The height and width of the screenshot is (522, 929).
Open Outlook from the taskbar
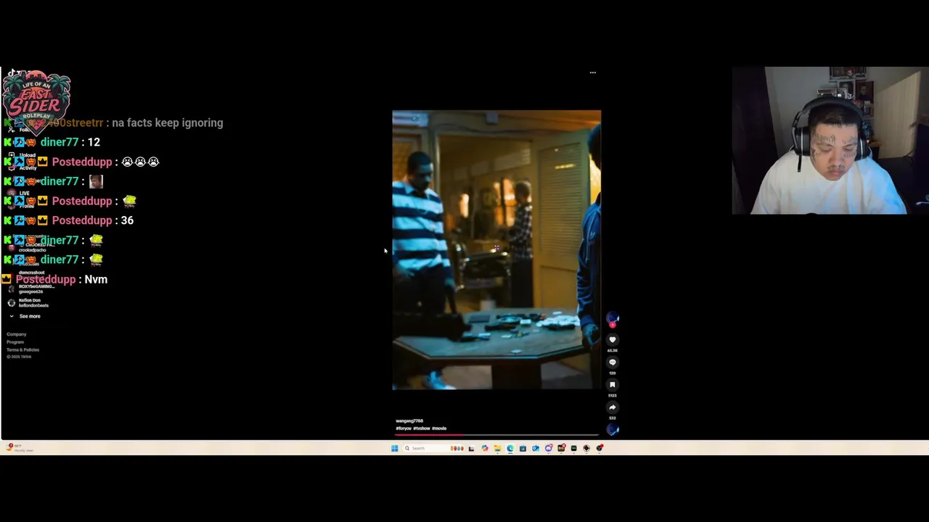(x=536, y=448)
